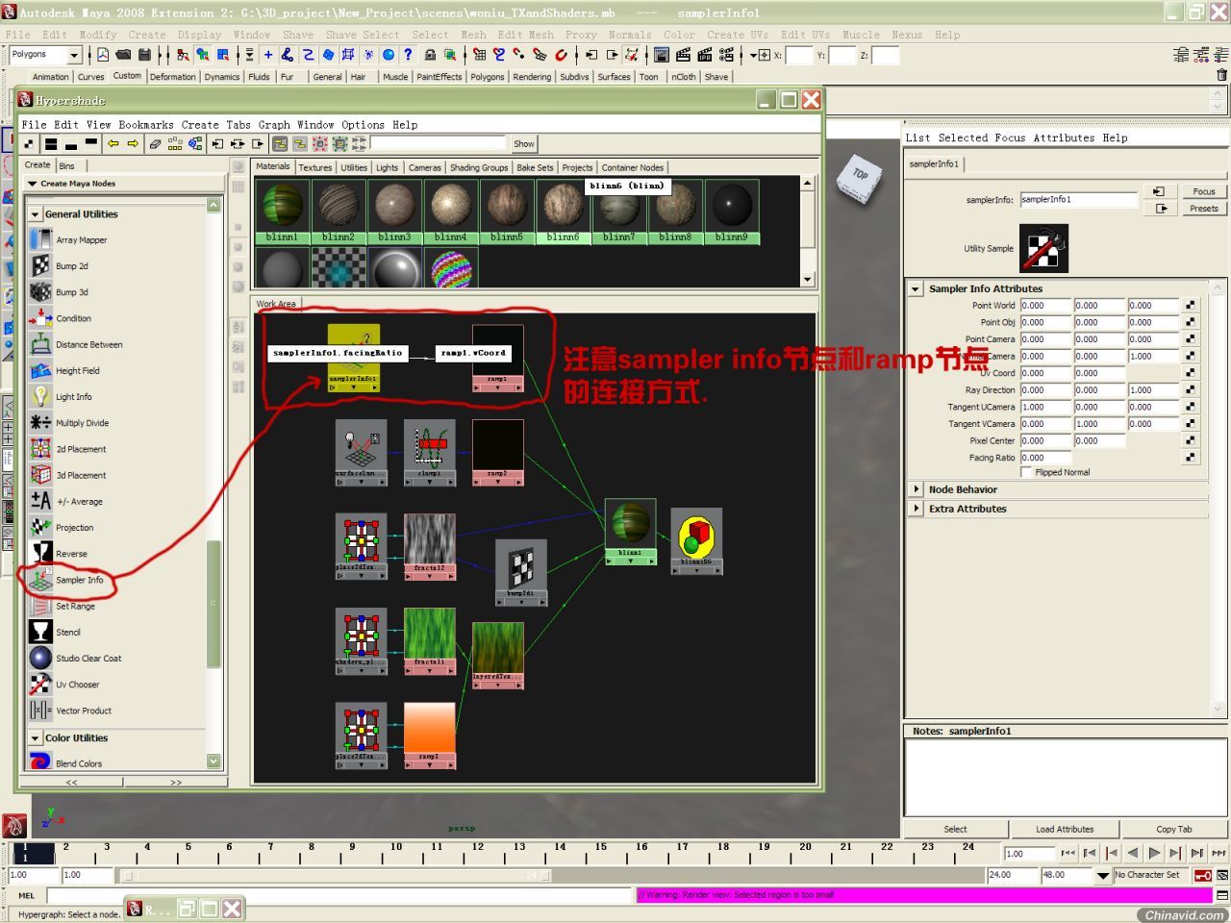Create a Reverse utility node
The height and width of the screenshot is (923, 1231).
[x=59, y=554]
